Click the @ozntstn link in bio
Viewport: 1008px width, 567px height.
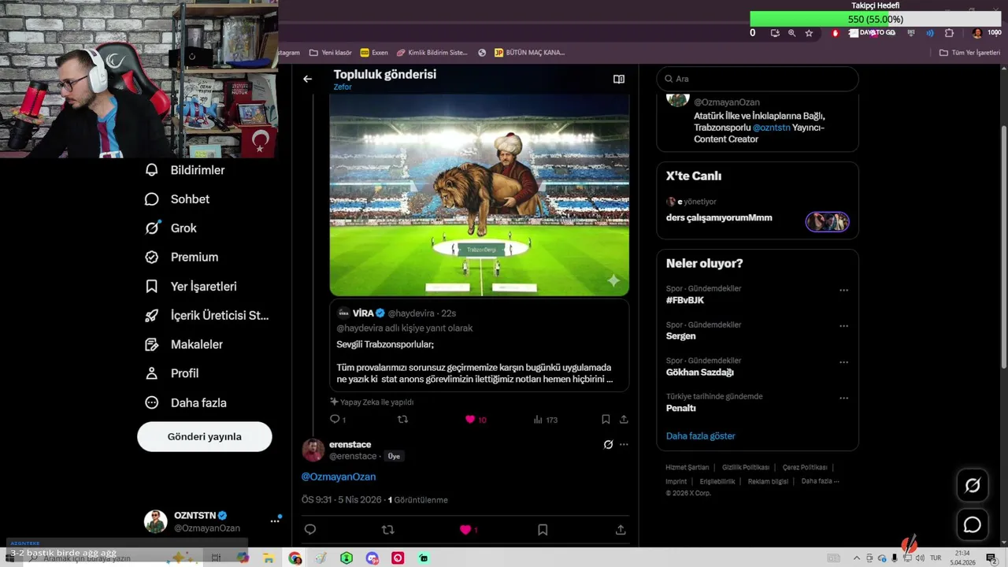click(x=771, y=128)
